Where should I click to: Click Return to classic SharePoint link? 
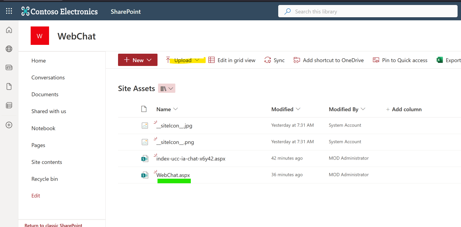(x=53, y=225)
